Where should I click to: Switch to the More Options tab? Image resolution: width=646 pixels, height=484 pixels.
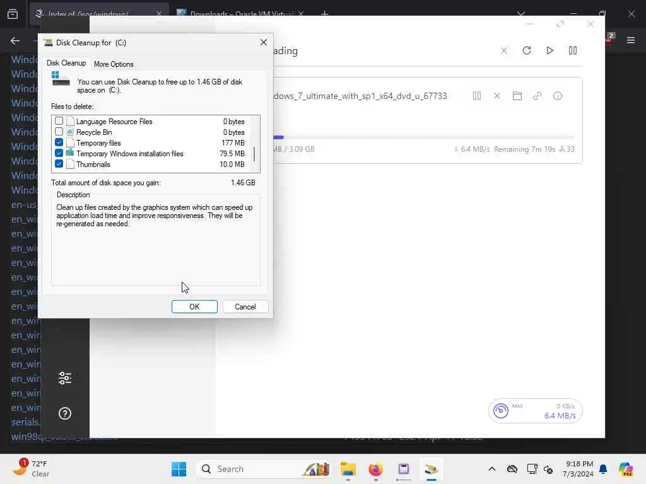tap(114, 64)
